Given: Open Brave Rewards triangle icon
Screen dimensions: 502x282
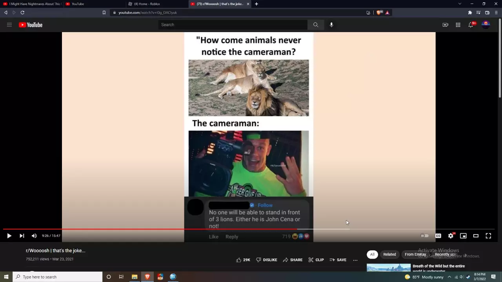Looking at the screenshot, I should click(387, 13).
